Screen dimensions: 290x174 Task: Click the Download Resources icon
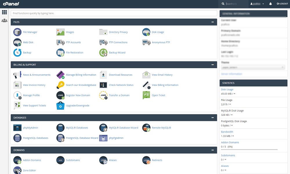(103, 75)
